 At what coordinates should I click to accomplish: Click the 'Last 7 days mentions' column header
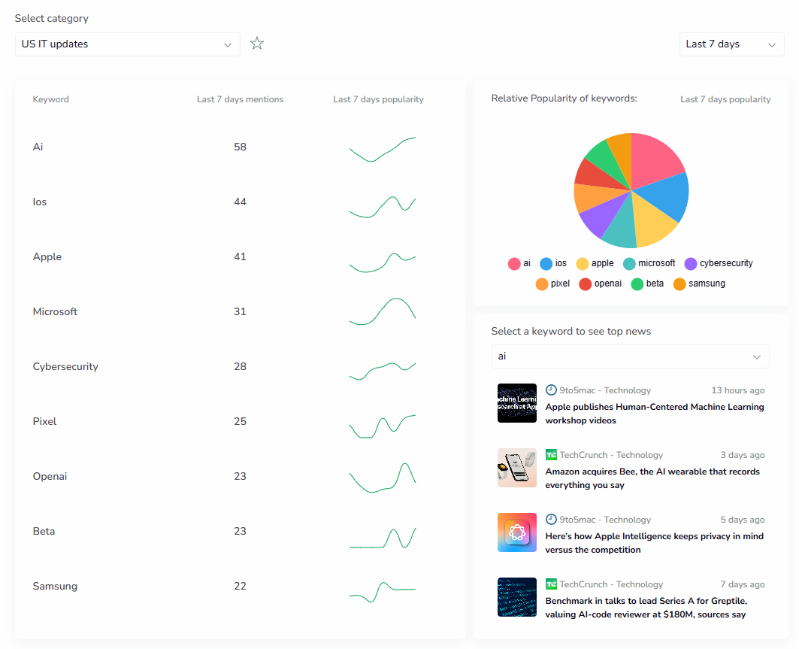click(240, 99)
